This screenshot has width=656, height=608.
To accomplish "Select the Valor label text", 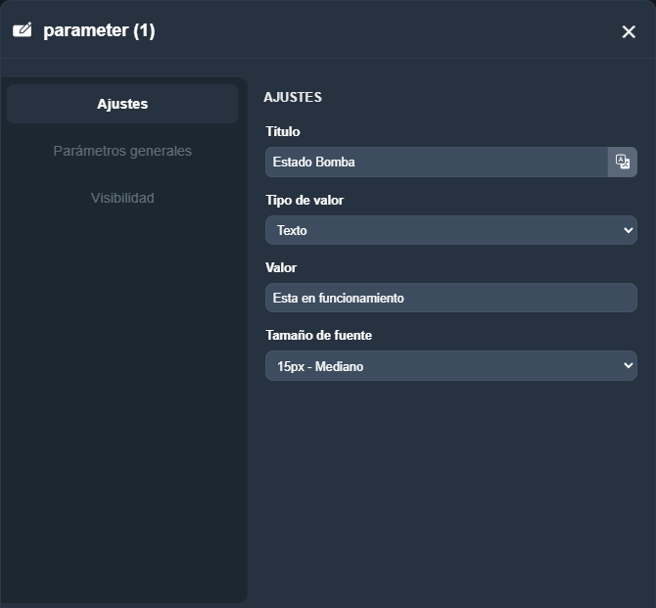I will (281, 267).
